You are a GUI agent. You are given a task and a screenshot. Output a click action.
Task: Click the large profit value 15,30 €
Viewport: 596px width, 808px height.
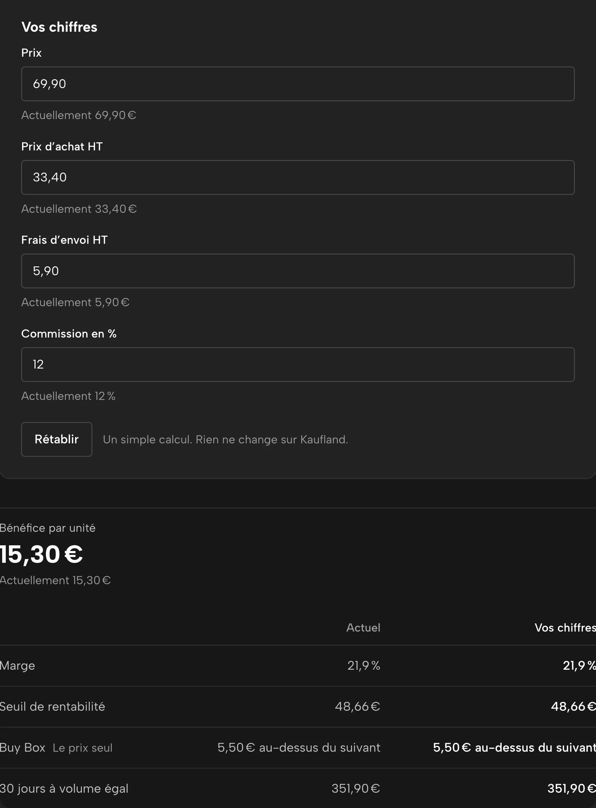pos(42,554)
